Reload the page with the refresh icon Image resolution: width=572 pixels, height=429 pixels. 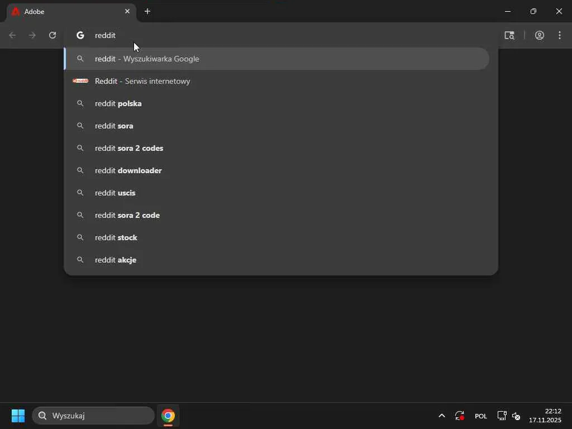pos(53,35)
